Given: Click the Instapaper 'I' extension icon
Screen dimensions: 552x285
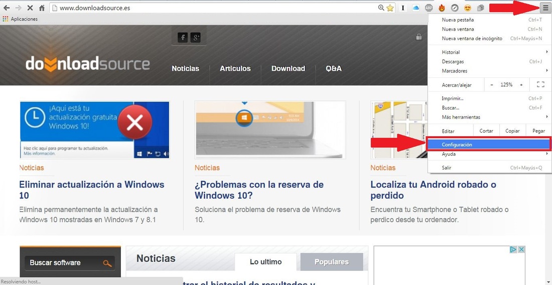Looking at the screenshot, I should [403, 8].
